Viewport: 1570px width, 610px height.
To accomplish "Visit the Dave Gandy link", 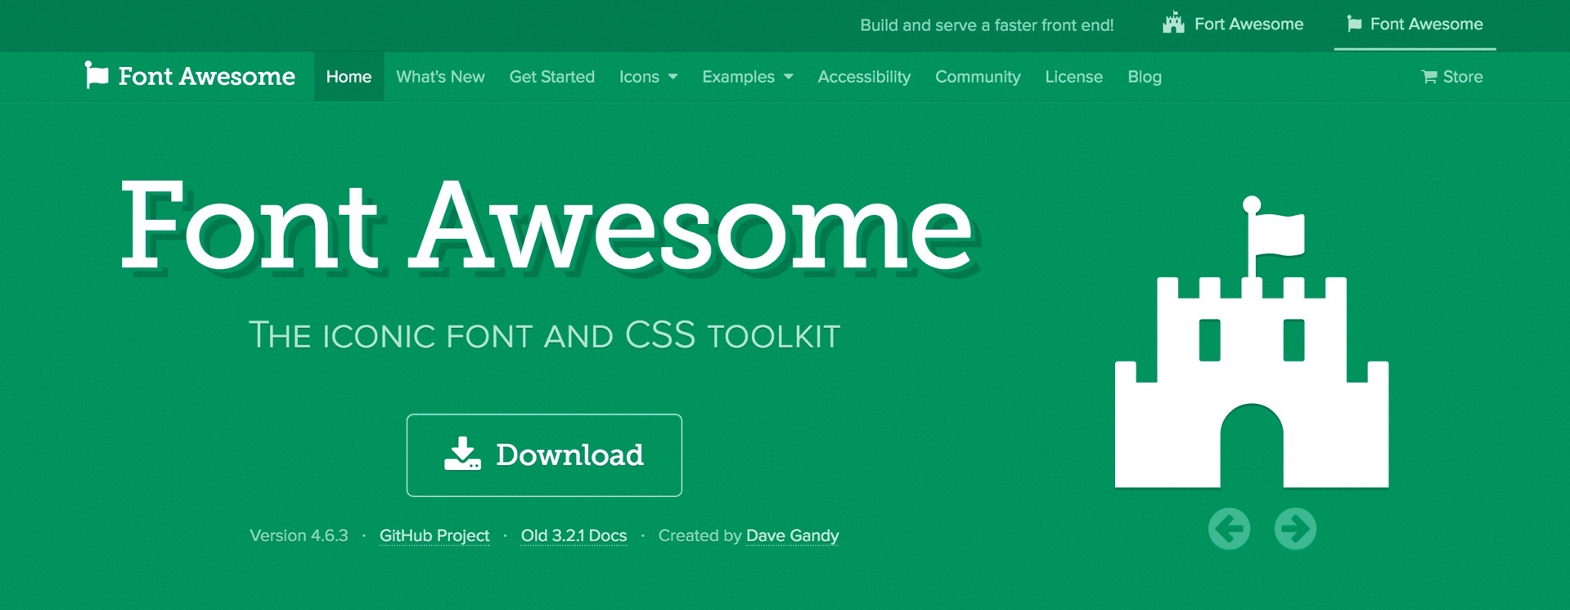I will (793, 536).
